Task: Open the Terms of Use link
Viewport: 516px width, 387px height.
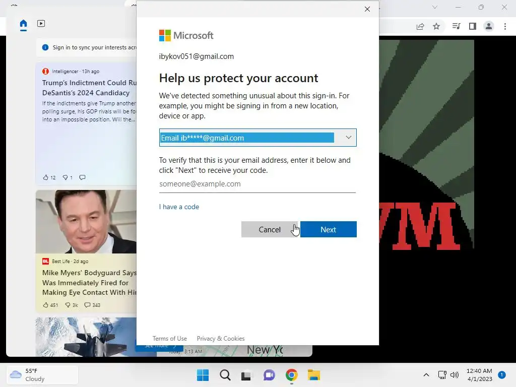Action: tap(169, 338)
